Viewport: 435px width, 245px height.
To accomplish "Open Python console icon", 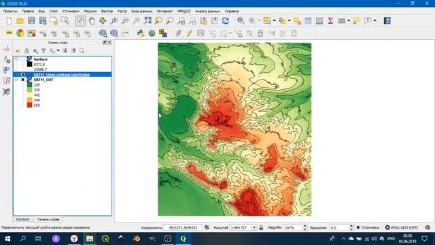I will [141, 33].
